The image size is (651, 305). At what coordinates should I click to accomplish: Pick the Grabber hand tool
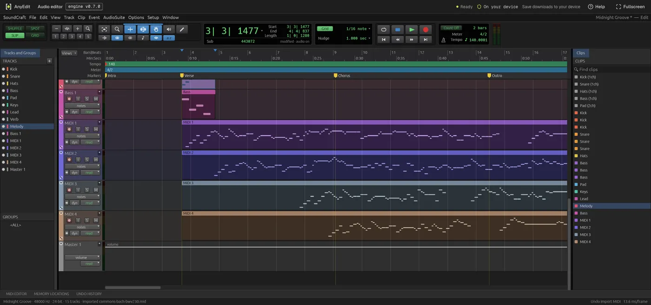(156, 29)
